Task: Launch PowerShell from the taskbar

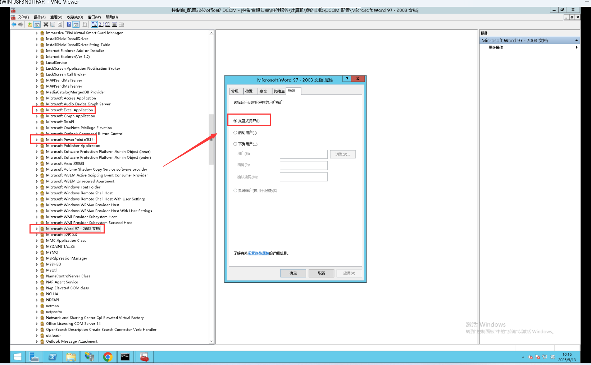Action: pyautogui.click(x=53, y=357)
